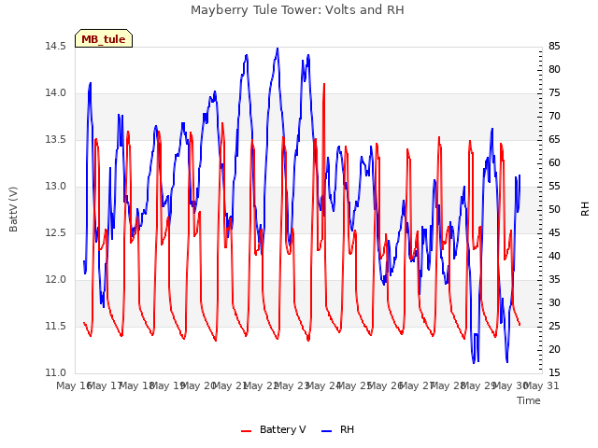This screenshot has width=598, height=448.
Task: Click the RH right axis label
Action: [585, 209]
